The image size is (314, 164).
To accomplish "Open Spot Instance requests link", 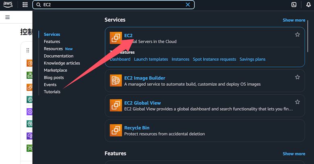I will [214, 59].
